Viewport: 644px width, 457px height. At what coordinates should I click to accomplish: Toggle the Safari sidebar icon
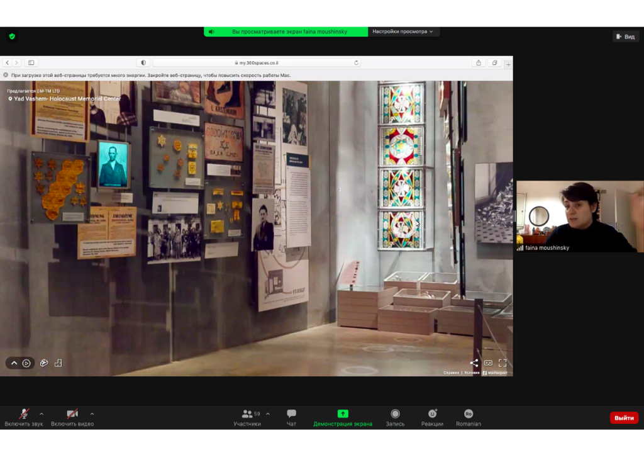click(x=31, y=63)
